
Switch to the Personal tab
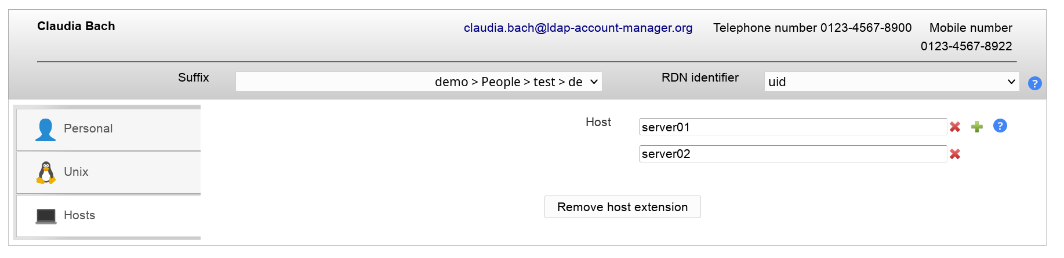tap(88, 128)
